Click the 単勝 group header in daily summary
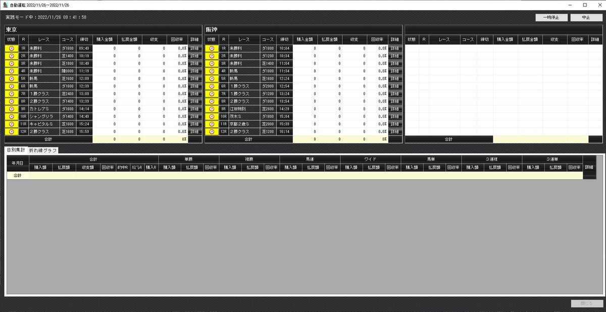 [188, 159]
